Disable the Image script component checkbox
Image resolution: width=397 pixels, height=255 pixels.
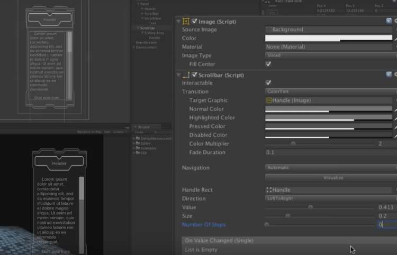[195, 21]
